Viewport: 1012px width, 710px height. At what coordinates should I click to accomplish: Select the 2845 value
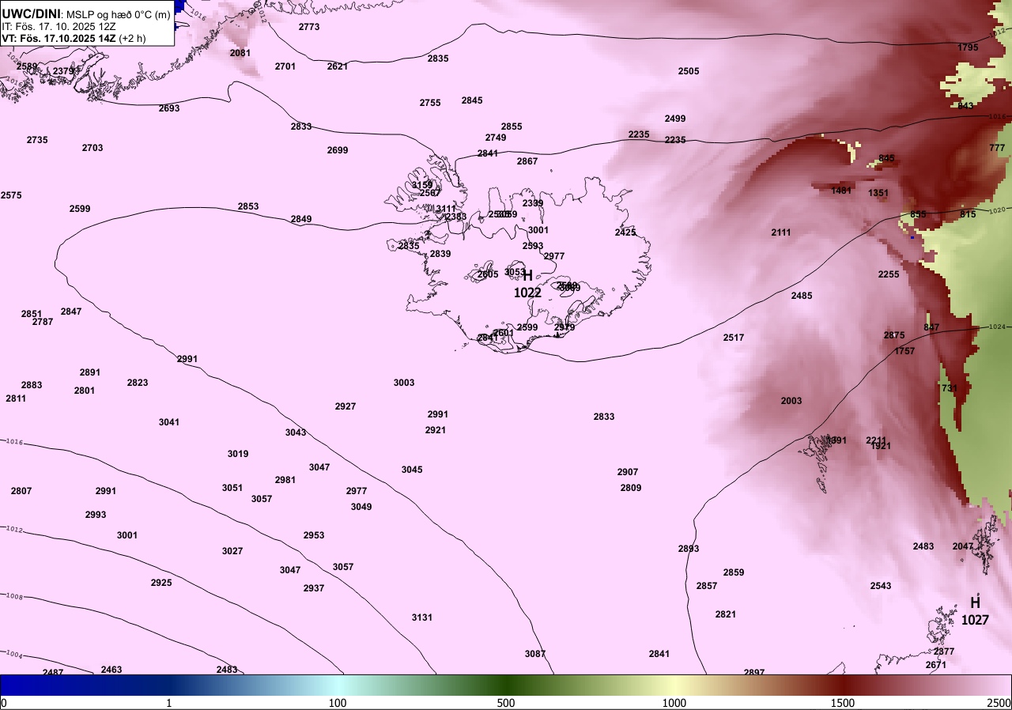click(472, 100)
